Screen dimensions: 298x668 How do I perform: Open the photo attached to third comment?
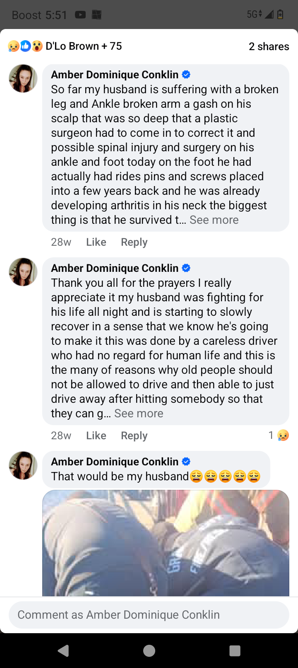[166, 543]
